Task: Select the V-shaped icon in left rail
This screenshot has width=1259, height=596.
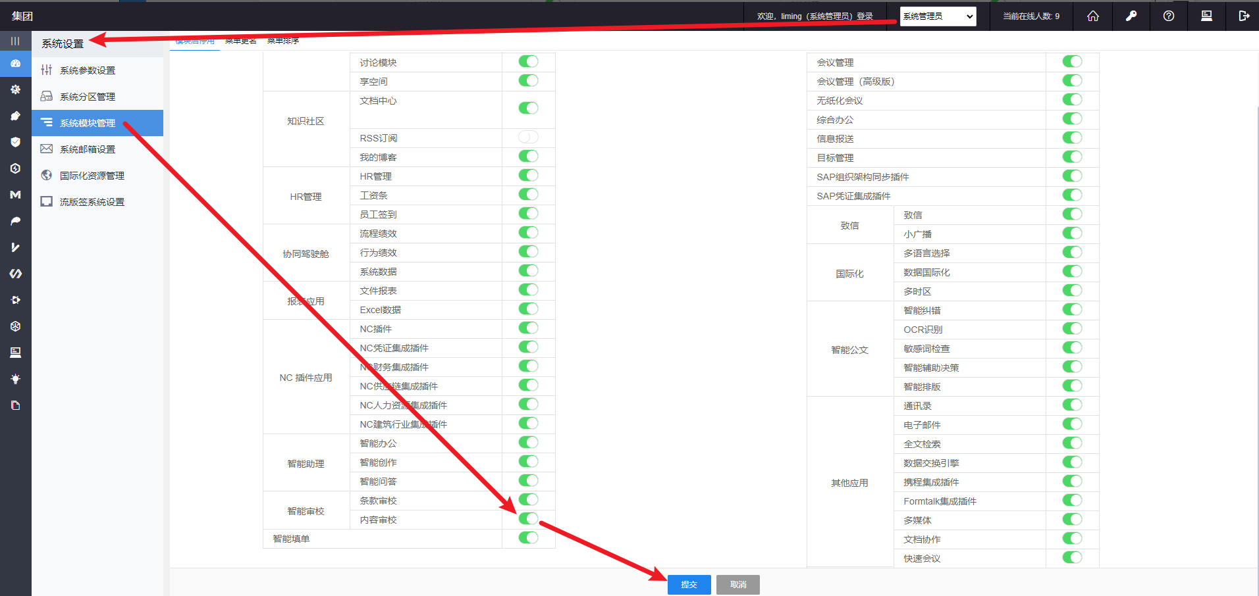Action: point(15,247)
